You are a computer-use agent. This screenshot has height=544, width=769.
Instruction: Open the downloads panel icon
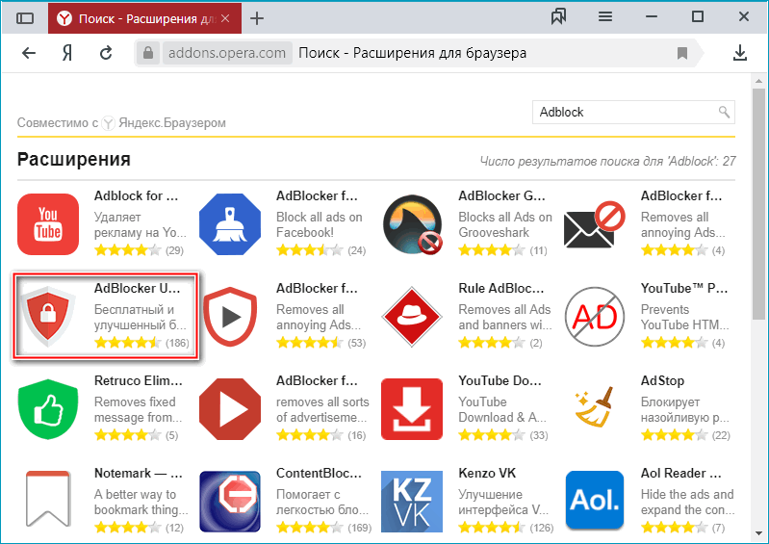[x=739, y=53]
